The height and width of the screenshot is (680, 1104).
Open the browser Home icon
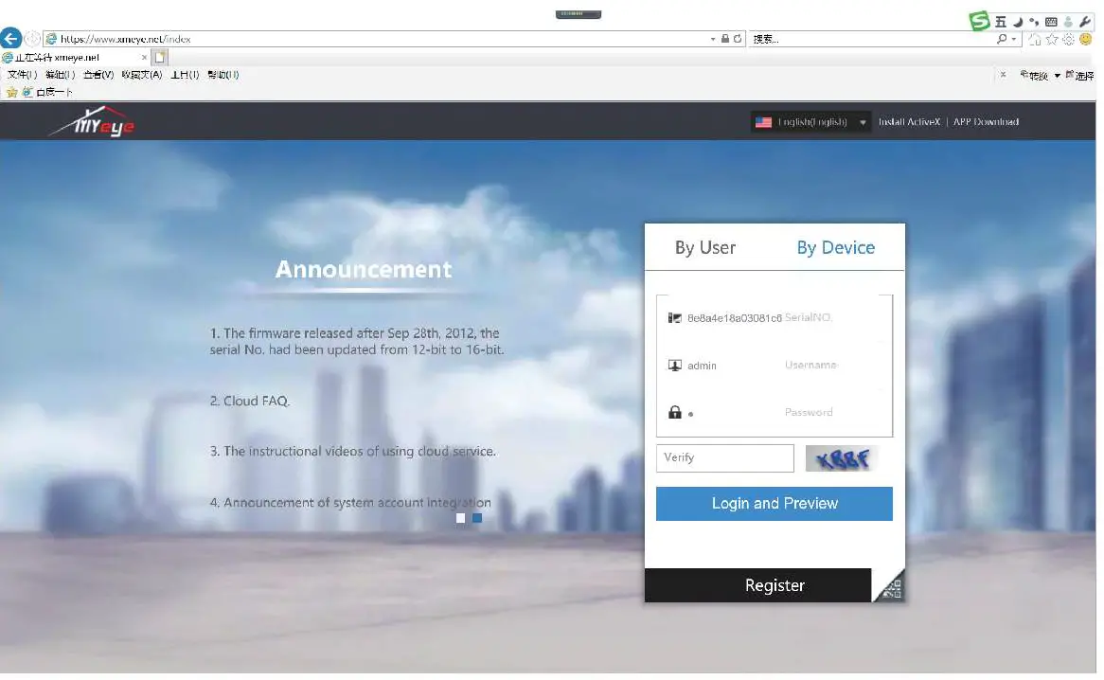point(1035,40)
